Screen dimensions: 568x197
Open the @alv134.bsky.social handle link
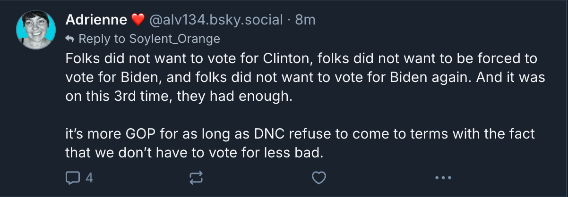(x=216, y=20)
